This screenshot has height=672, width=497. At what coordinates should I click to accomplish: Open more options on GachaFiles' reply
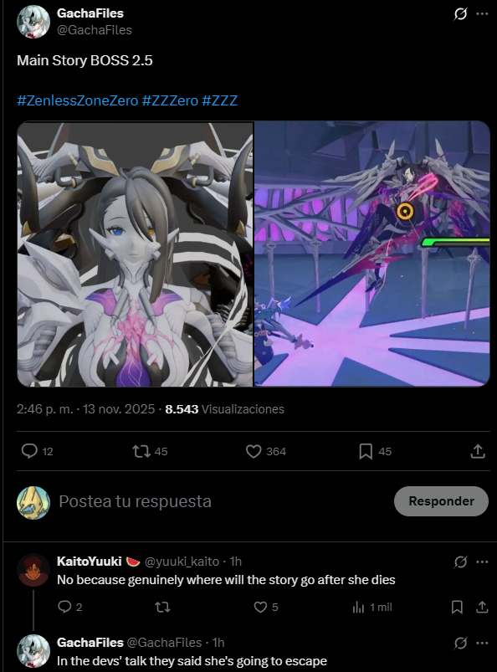click(482, 643)
